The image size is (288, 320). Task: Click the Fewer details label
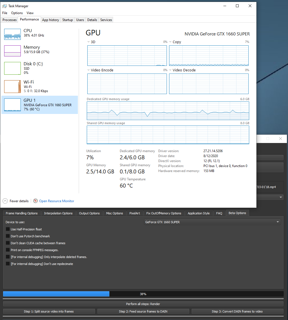[x=19, y=201]
